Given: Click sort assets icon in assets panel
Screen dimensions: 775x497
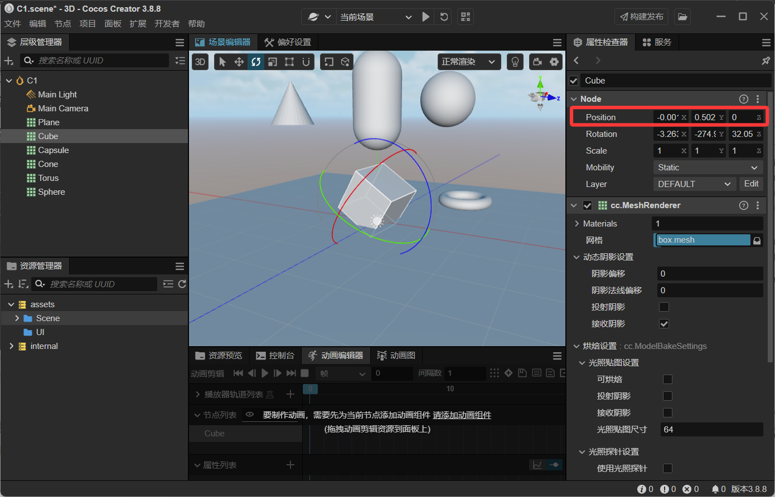Looking at the screenshot, I should click(23, 284).
